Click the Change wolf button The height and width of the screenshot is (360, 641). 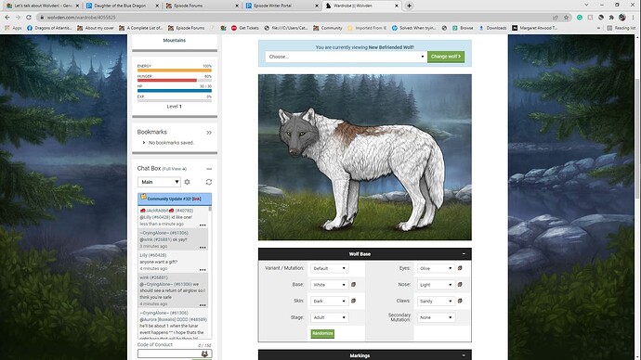[446, 57]
